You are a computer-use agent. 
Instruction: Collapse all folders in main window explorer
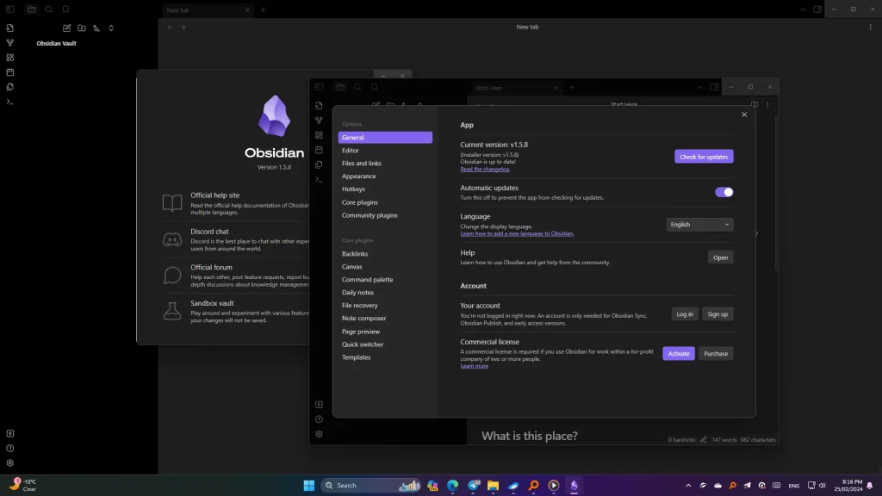click(111, 28)
